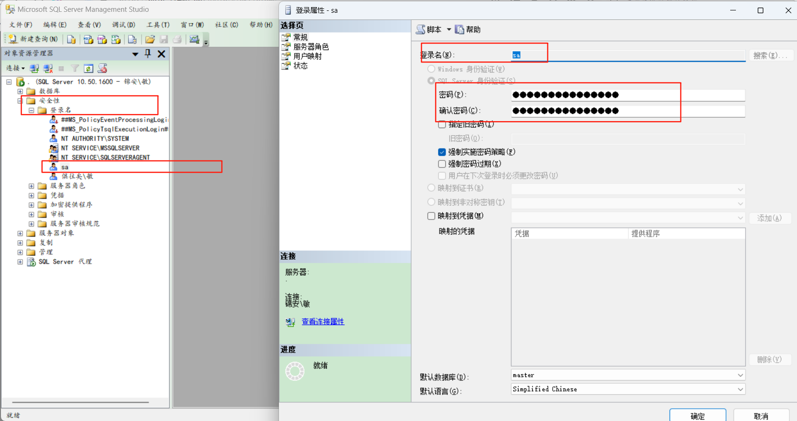The width and height of the screenshot is (797, 421).
Task: Open the 查看连接属性 link
Action: pyautogui.click(x=322, y=322)
